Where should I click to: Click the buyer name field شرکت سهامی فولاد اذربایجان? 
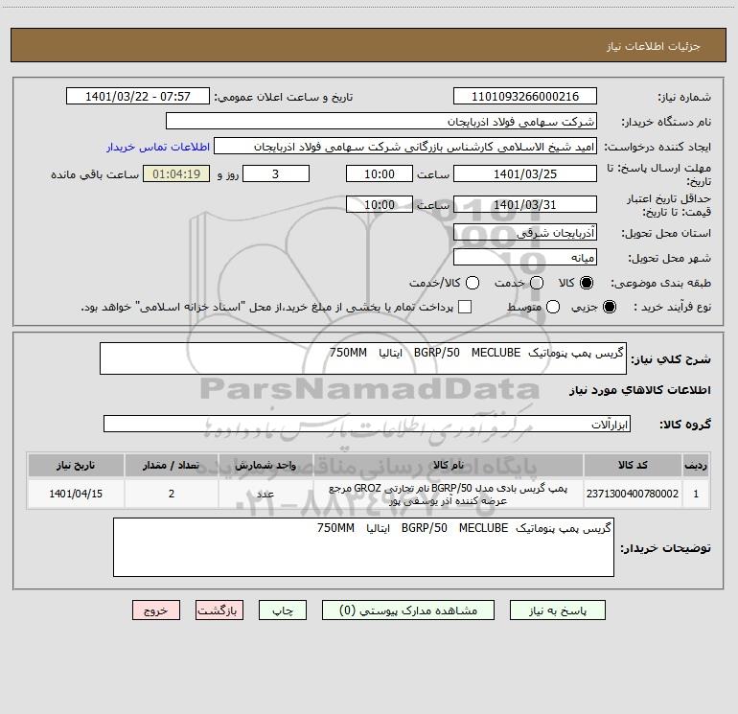click(381, 122)
